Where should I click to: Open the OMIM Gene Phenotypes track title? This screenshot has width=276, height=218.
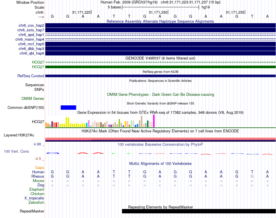point(160,95)
